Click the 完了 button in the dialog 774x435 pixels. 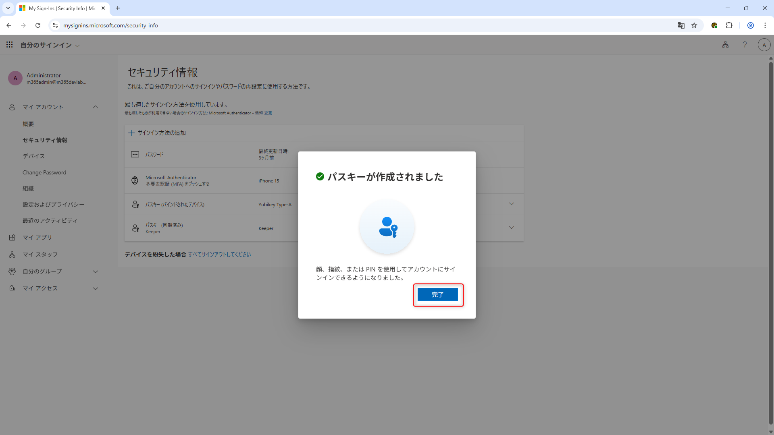tap(437, 294)
